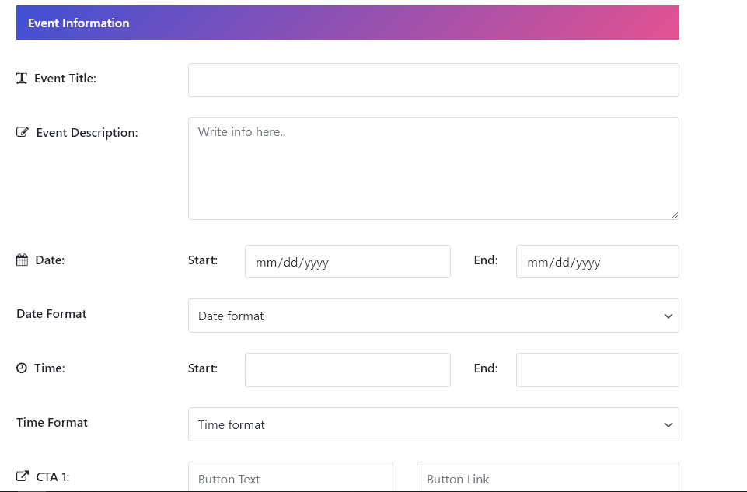Click inside the Event Description textarea

(x=433, y=169)
